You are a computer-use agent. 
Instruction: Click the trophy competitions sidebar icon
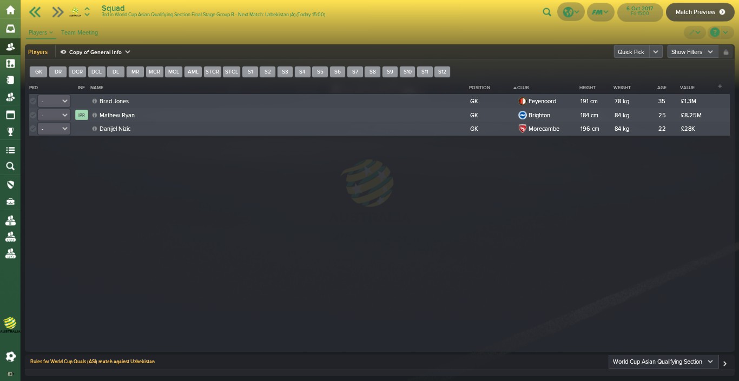click(10, 131)
